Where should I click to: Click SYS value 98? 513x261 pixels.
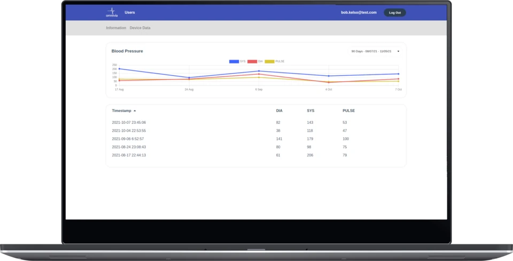click(x=309, y=147)
